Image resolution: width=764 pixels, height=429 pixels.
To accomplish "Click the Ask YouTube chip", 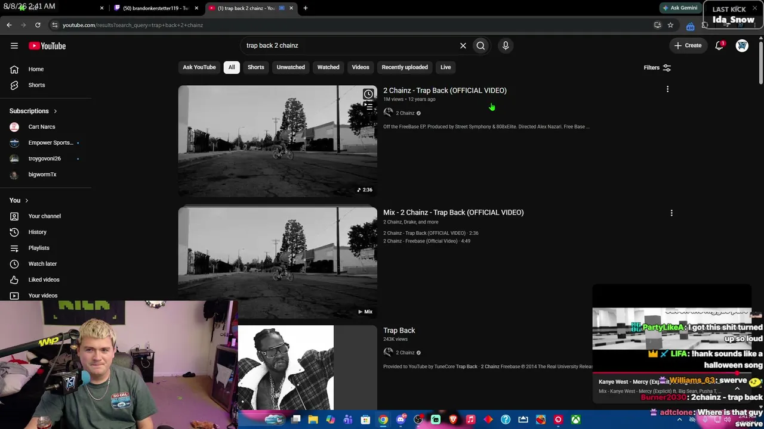I will [x=199, y=67].
